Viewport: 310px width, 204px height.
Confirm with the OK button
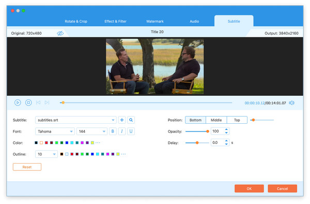tap(249, 188)
